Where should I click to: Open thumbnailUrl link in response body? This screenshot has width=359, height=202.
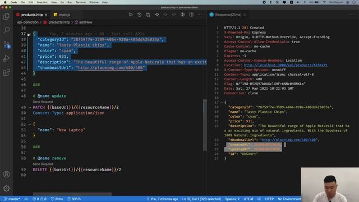[289, 140]
